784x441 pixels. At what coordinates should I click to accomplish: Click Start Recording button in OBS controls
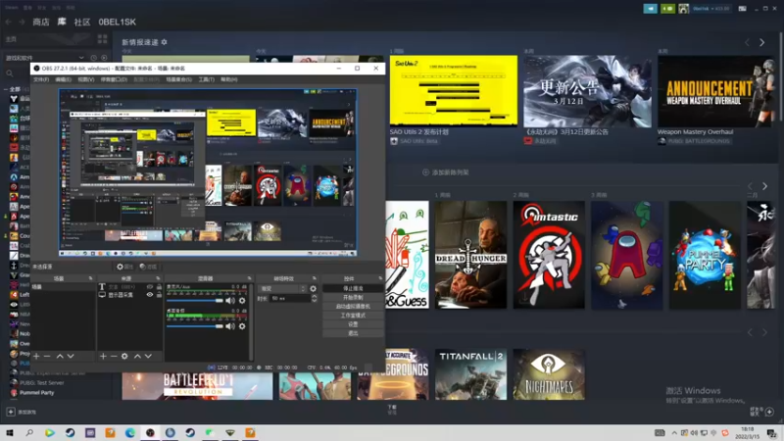coord(353,297)
